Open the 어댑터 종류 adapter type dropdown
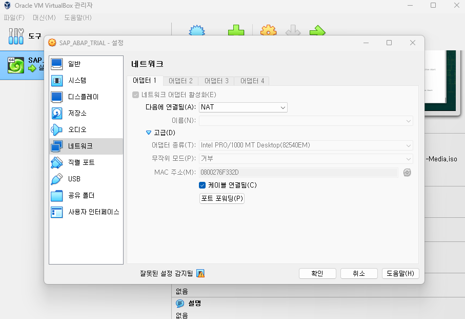The width and height of the screenshot is (465, 319). tap(306, 145)
